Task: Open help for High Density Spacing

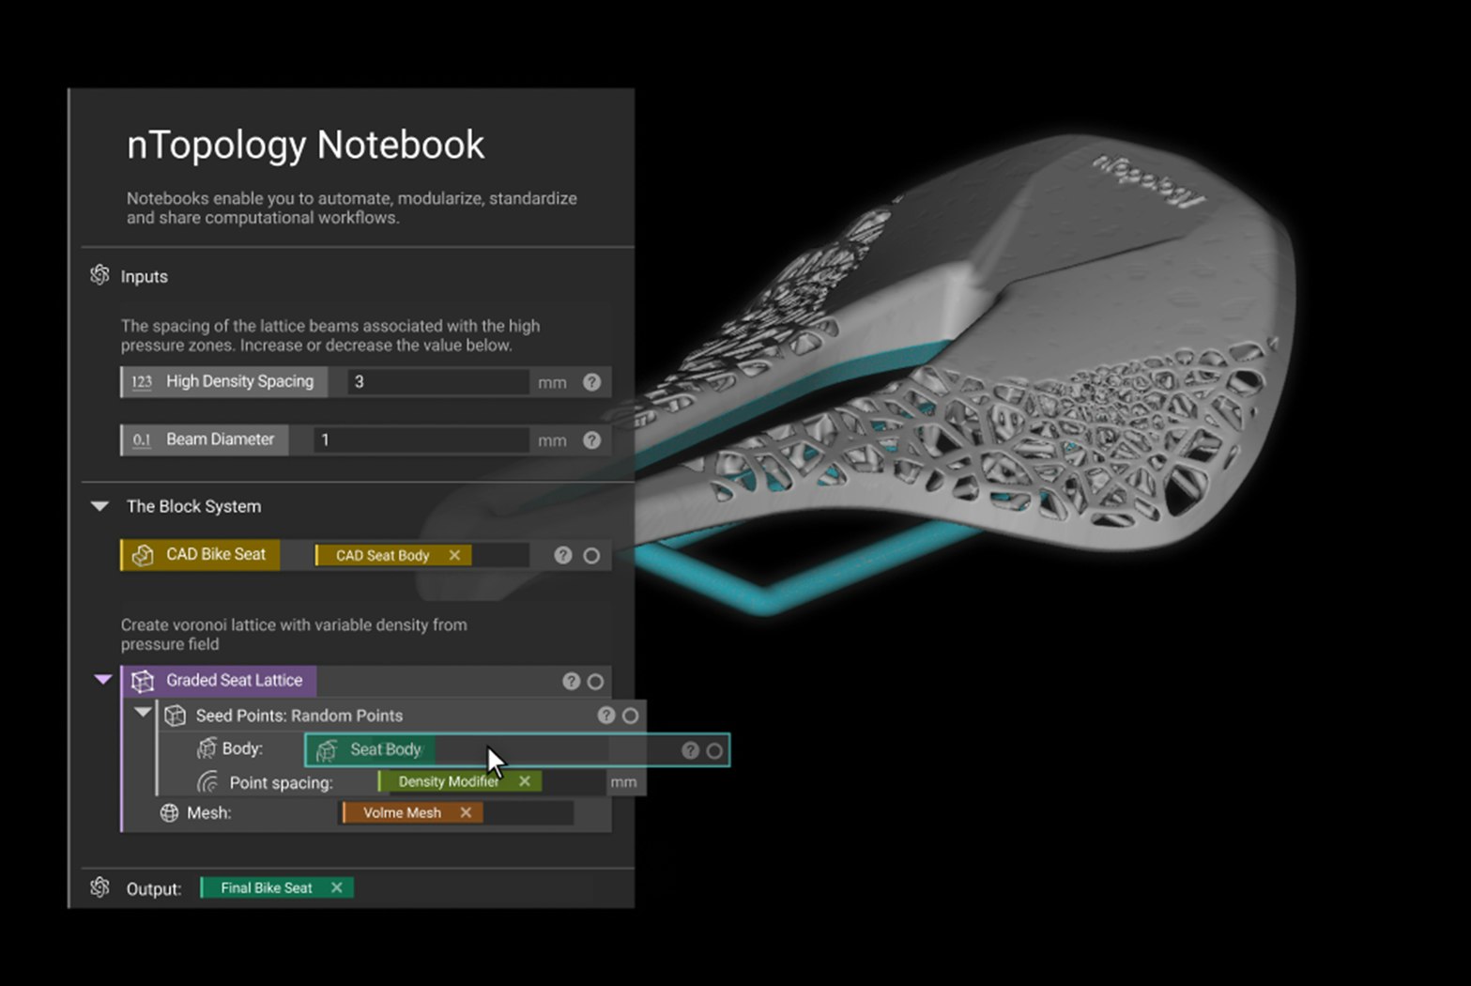Action: tap(591, 381)
